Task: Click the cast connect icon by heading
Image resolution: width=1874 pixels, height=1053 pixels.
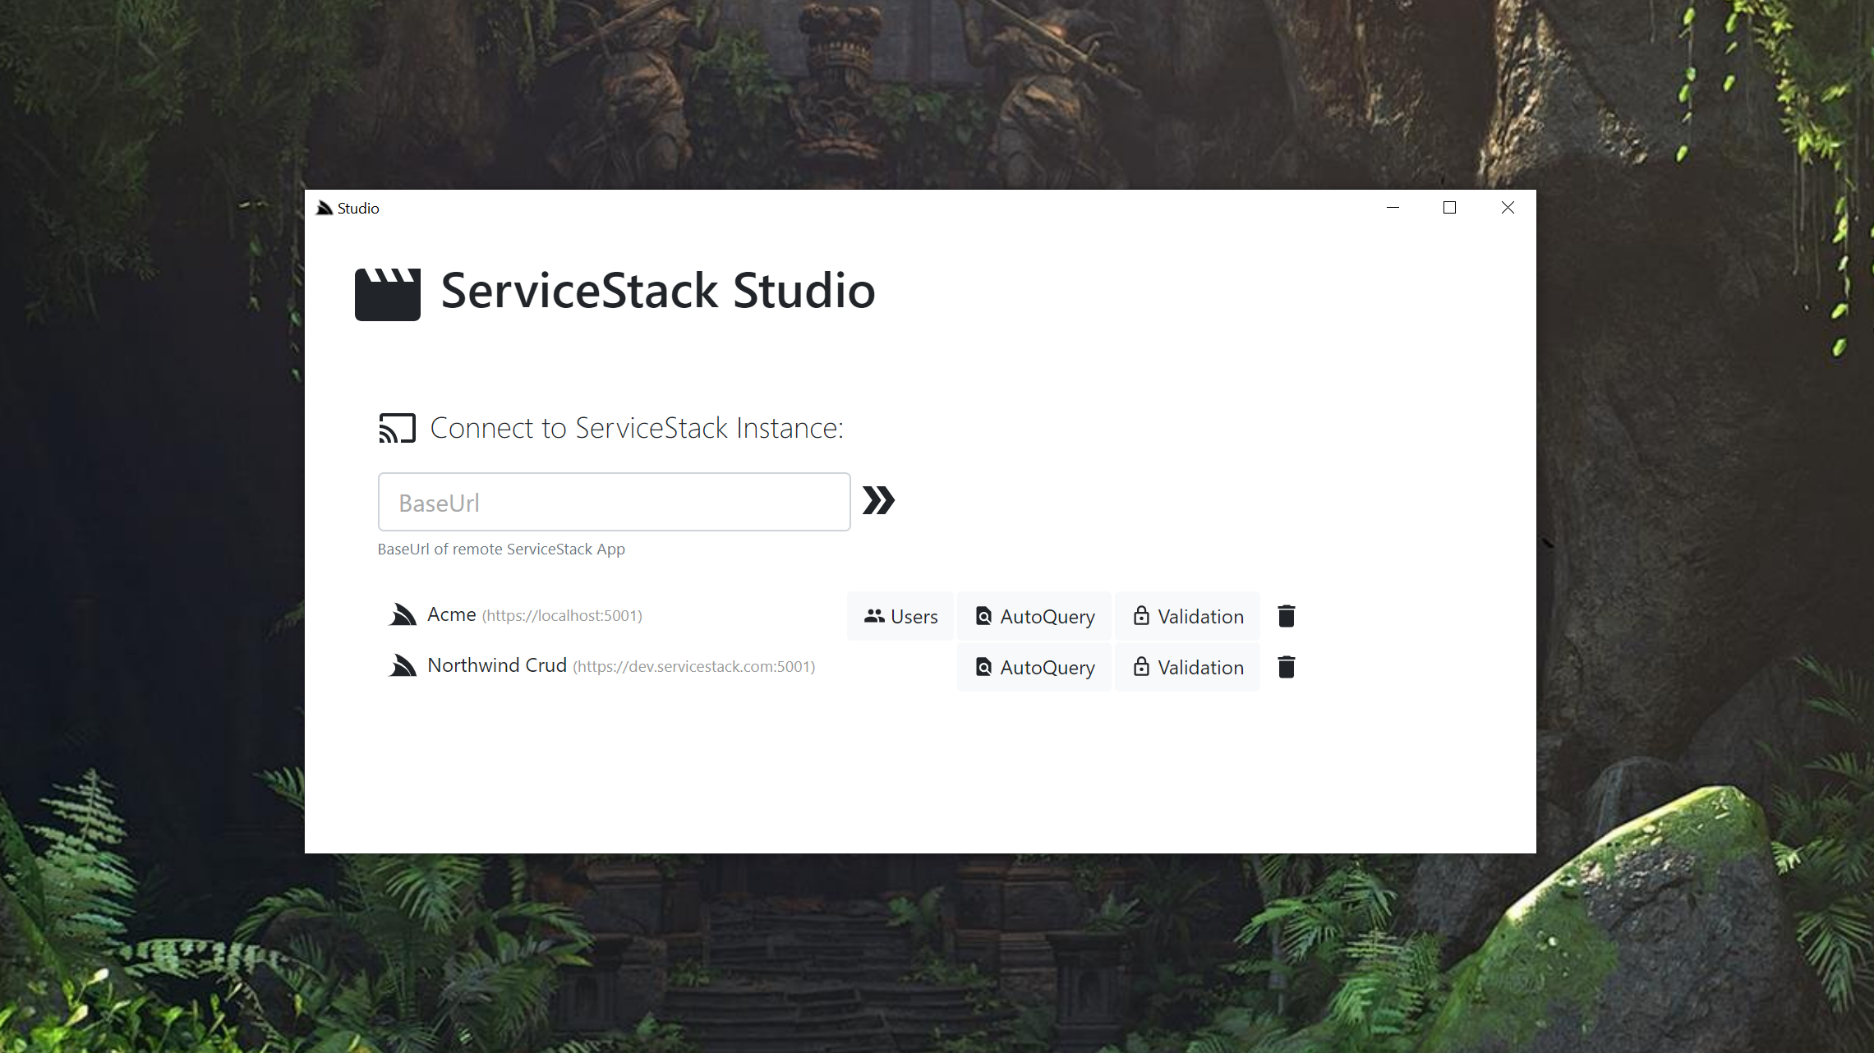Action: (x=397, y=428)
